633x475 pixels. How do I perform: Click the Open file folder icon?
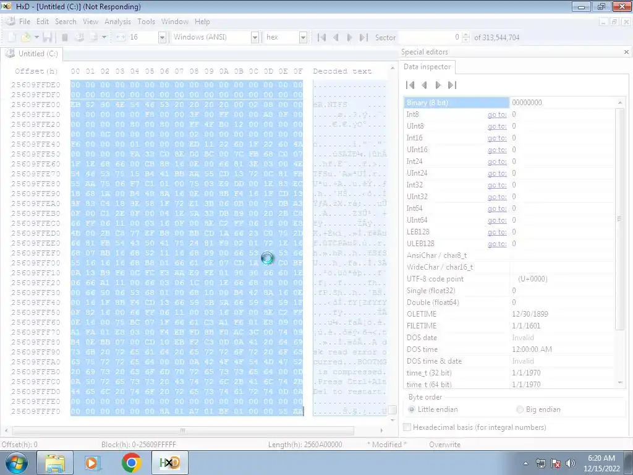25,37
